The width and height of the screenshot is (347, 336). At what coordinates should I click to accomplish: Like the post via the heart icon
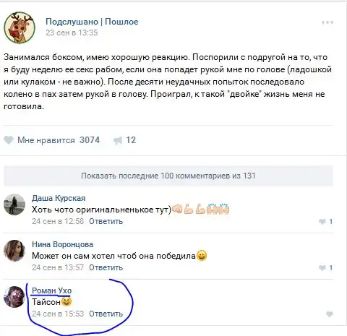click(9, 140)
